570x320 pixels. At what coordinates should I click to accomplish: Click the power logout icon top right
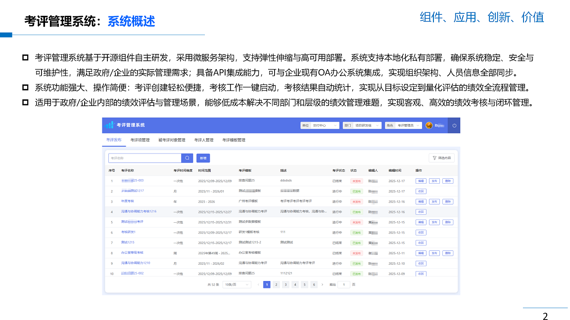(x=454, y=125)
